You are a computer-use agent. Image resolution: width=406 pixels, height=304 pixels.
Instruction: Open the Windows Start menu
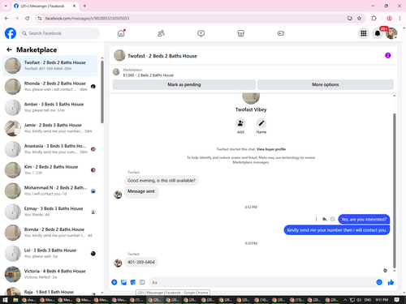5,300
